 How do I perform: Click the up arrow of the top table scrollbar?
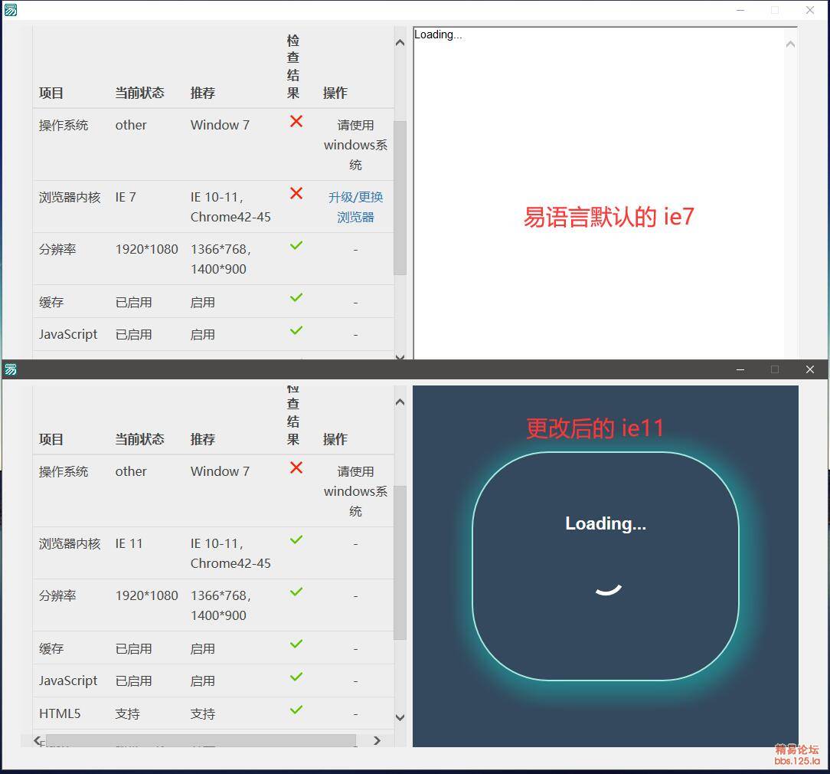pos(400,42)
